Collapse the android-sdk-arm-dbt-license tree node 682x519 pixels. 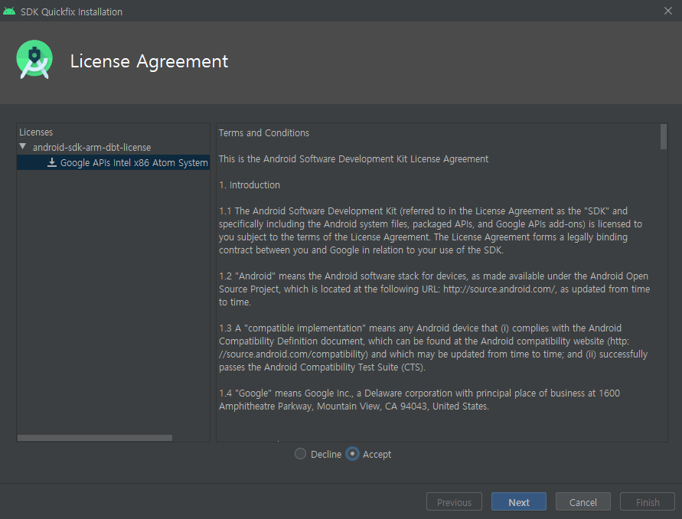point(23,147)
